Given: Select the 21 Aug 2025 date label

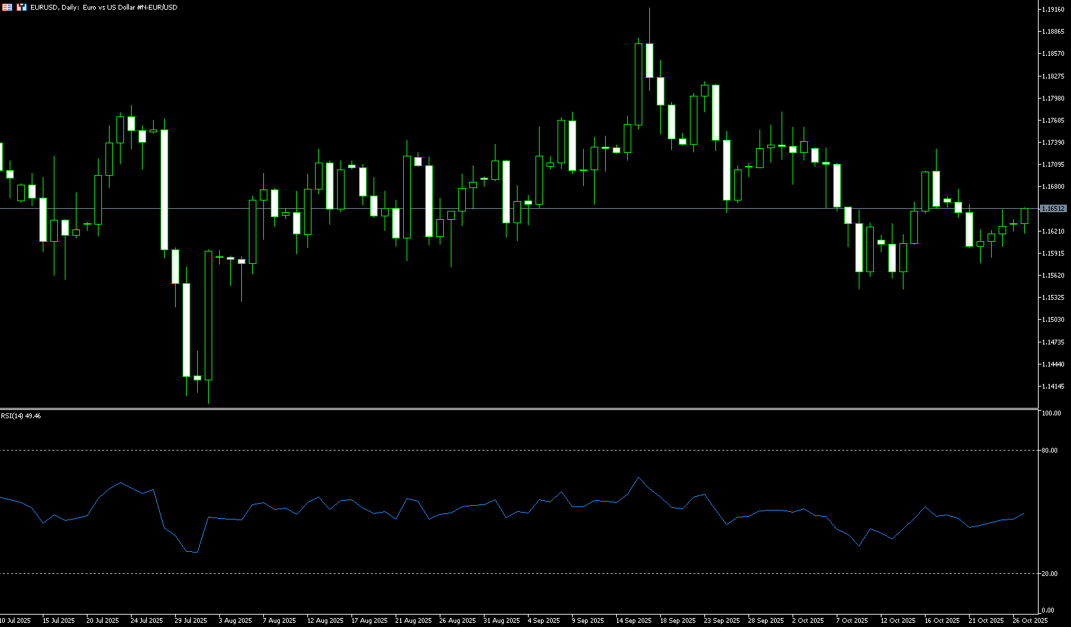Looking at the screenshot, I should click(413, 621).
